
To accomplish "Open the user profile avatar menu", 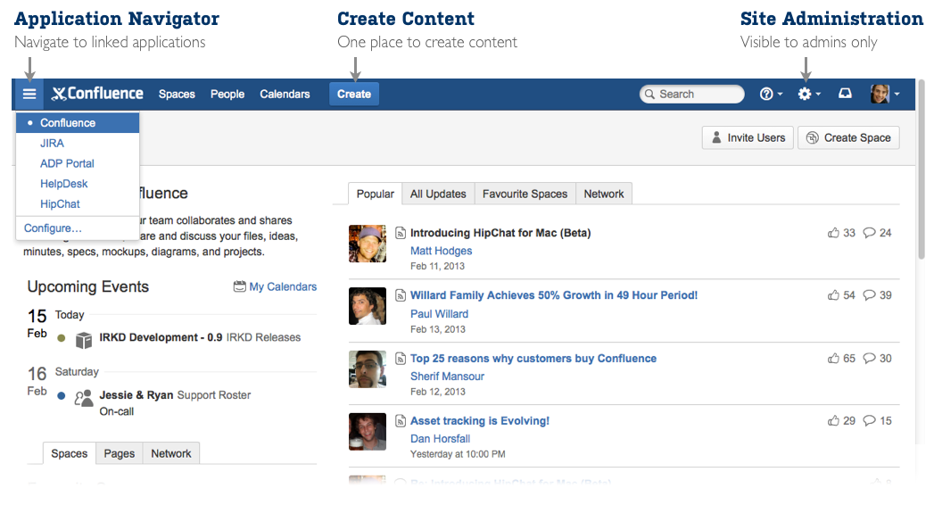I will tap(885, 94).
